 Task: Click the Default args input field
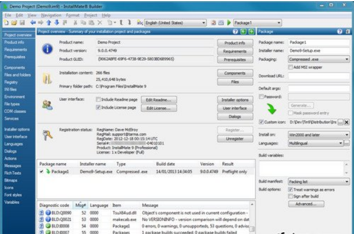[x=319, y=88]
